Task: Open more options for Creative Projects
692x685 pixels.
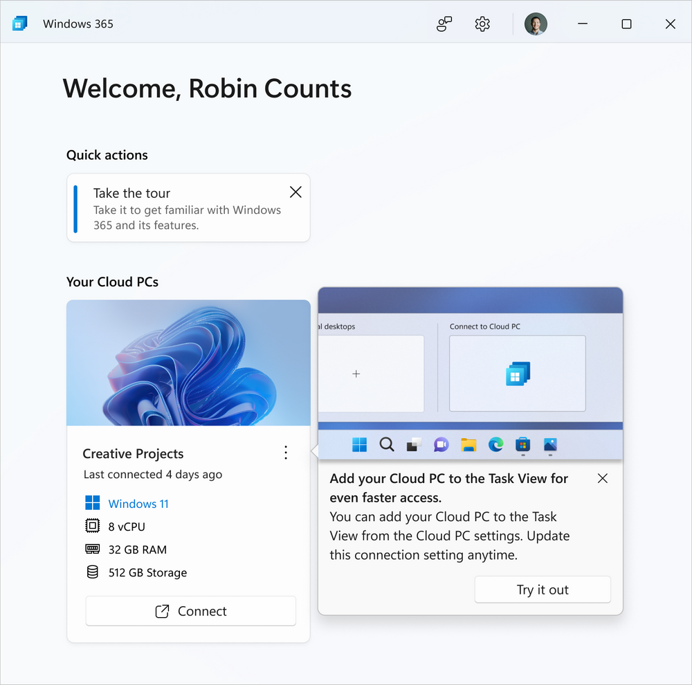Action: [285, 453]
